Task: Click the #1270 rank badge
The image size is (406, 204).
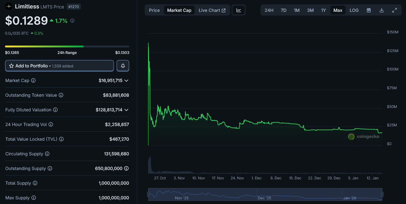Action: (x=74, y=7)
